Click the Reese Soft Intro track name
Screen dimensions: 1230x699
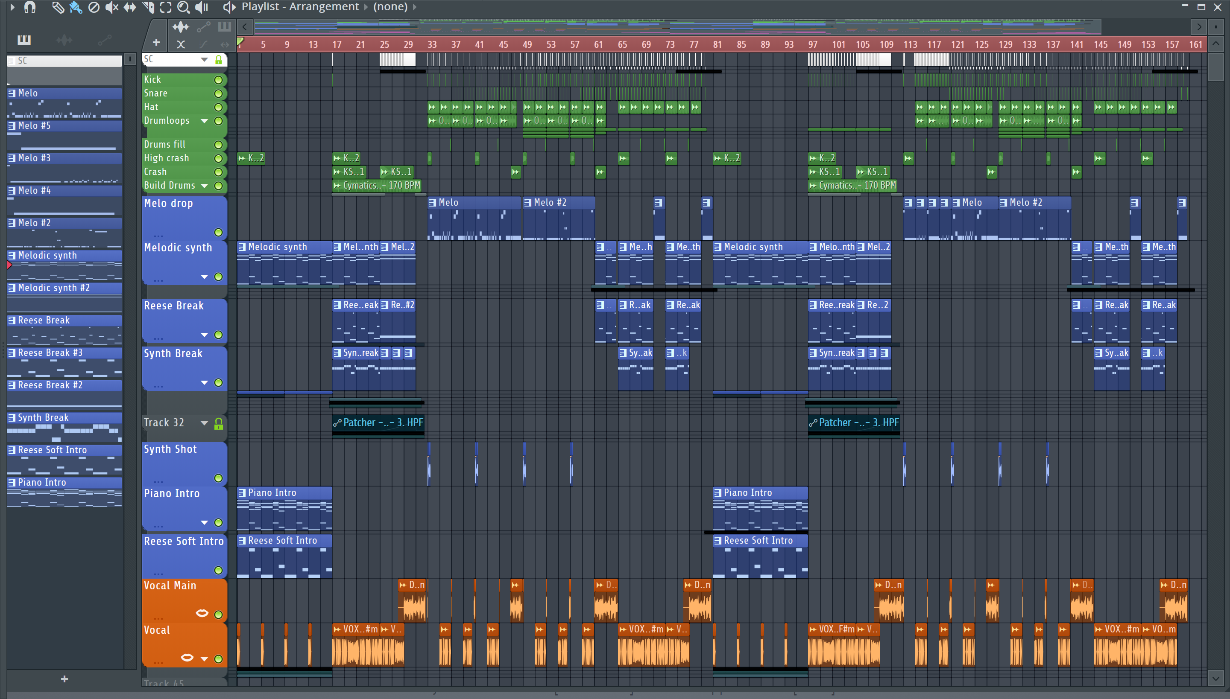[x=184, y=542]
